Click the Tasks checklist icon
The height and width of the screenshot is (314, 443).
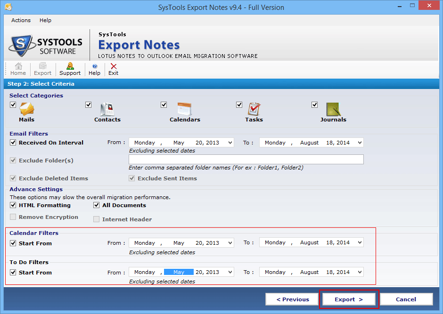pos(254,109)
